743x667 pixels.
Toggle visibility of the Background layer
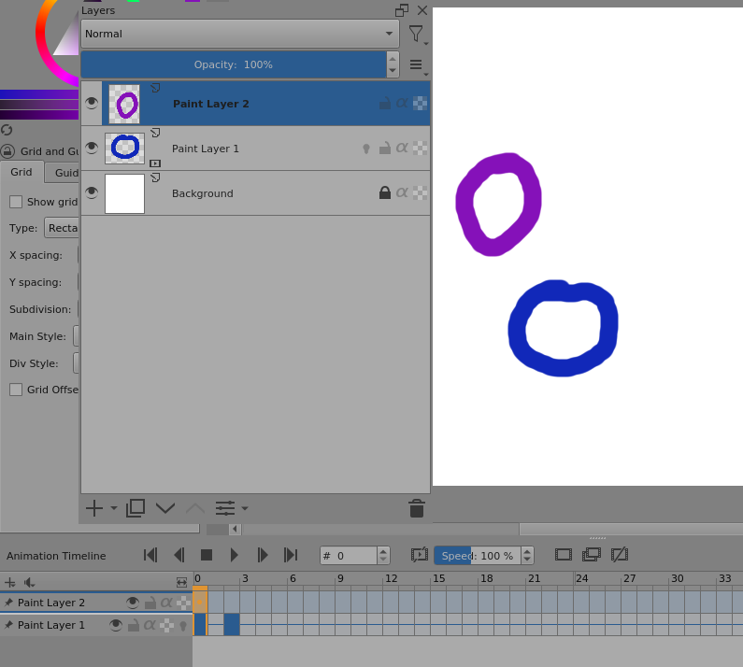point(92,192)
